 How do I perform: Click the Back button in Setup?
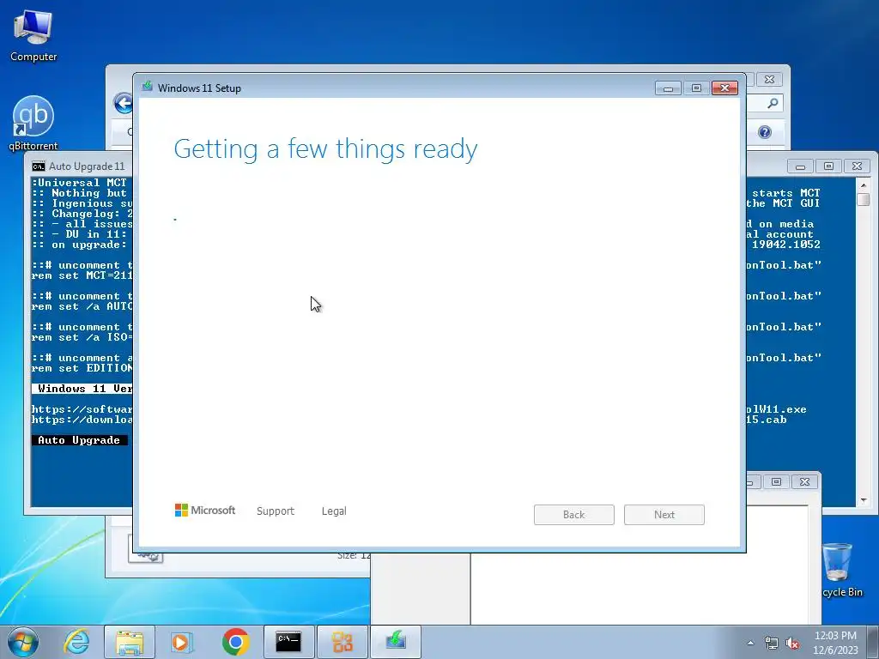pyautogui.click(x=574, y=515)
